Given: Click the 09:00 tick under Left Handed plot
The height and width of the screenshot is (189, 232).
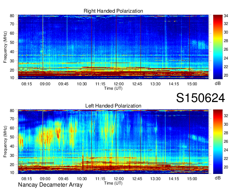Looking at the screenshot, I should [x=45, y=179].
